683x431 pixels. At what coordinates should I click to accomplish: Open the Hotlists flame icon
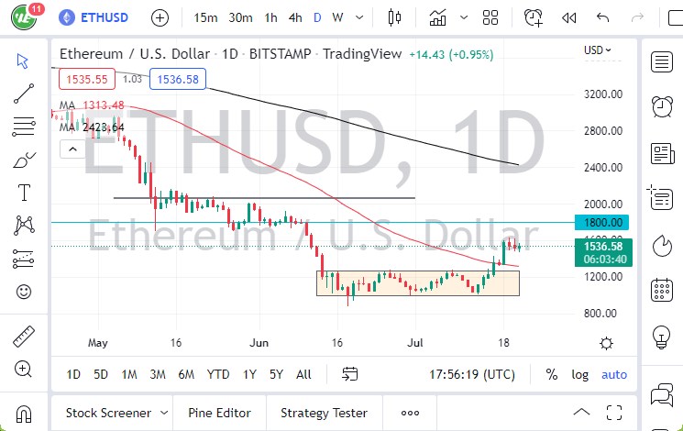click(662, 246)
